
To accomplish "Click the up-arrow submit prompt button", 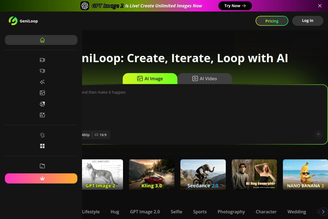I will (318, 135).
